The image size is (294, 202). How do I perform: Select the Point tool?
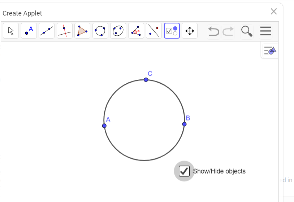point(29,31)
